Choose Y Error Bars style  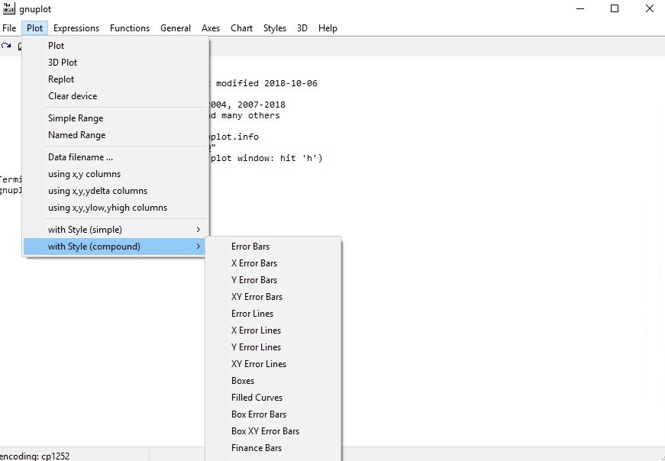click(273, 280)
